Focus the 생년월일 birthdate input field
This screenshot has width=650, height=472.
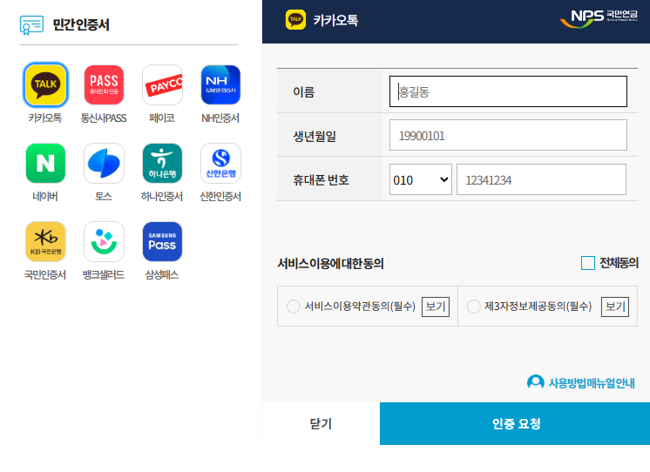pyautogui.click(x=508, y=135)
